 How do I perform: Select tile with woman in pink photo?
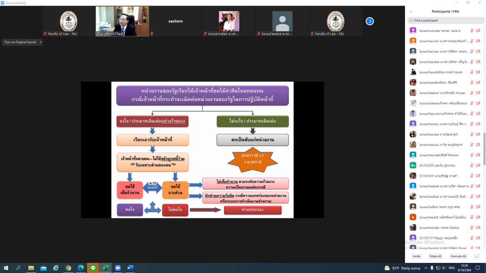(x=229, y=21)
